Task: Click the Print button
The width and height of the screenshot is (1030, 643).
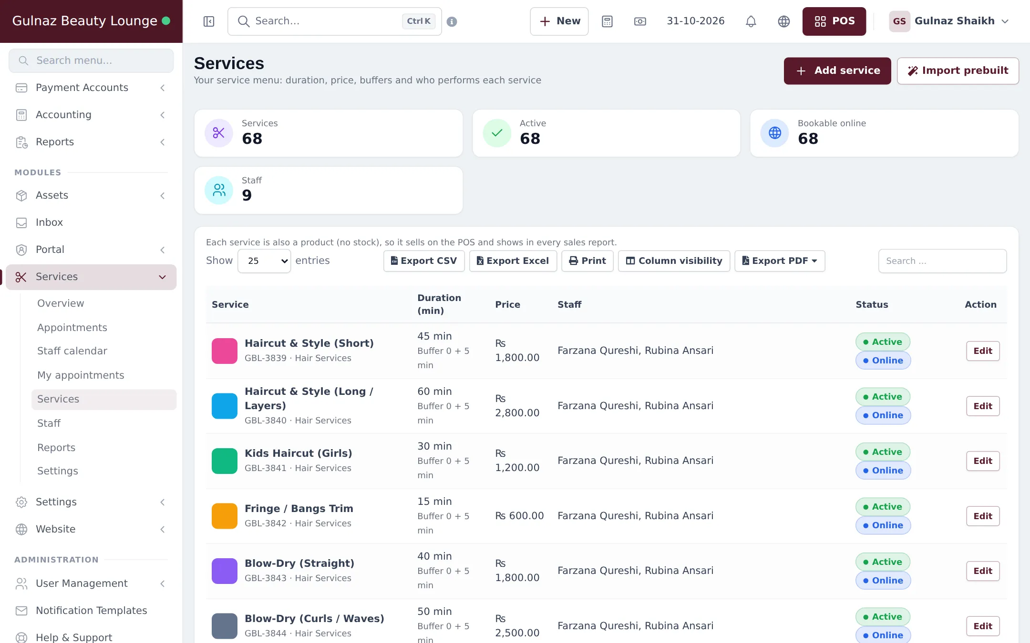Action: coord(587,261)
